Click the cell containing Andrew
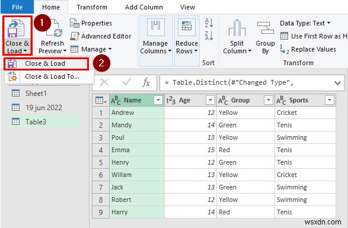348x228 pixels. pyautogui.click(x=137, y=113)
